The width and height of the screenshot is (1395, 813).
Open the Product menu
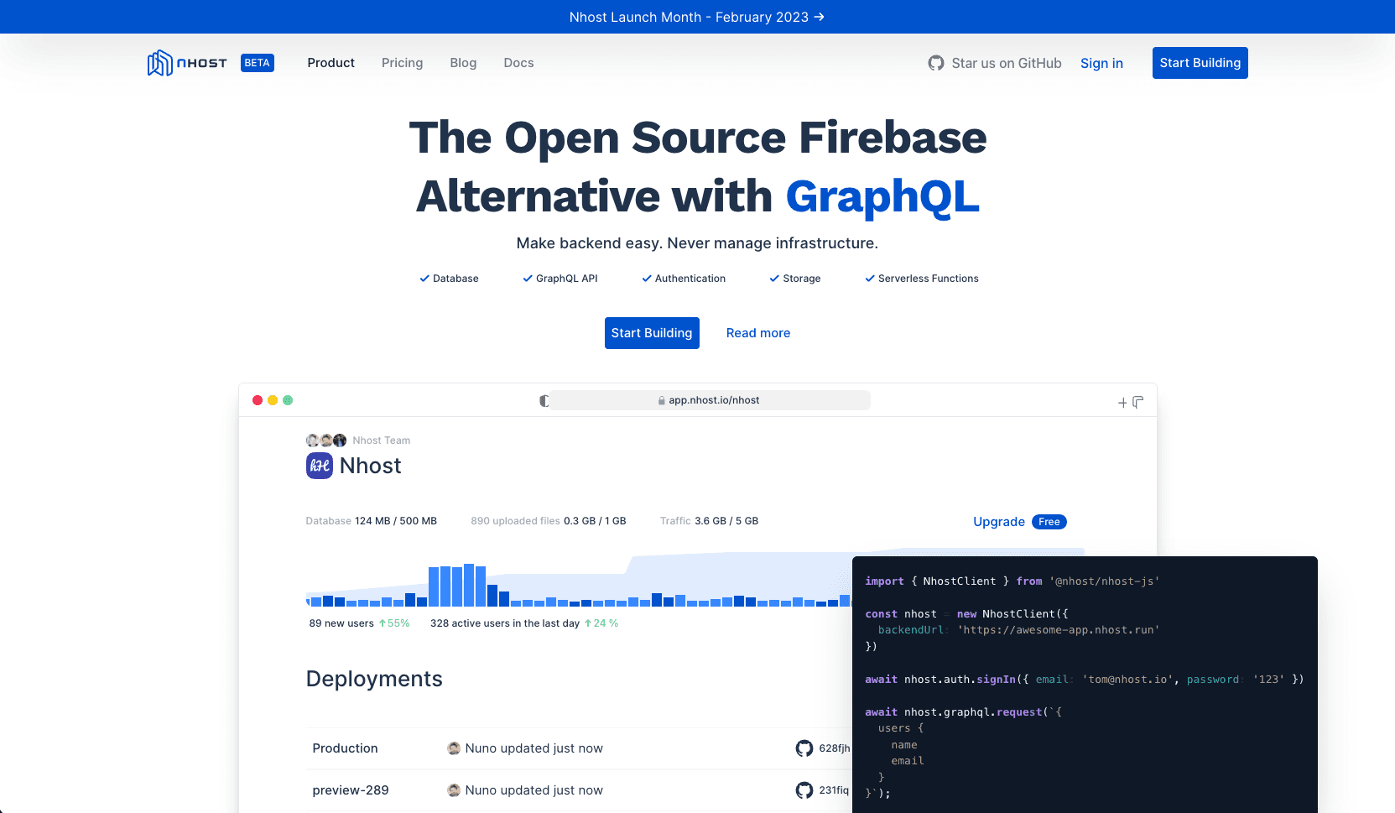(x=331, y=63)
